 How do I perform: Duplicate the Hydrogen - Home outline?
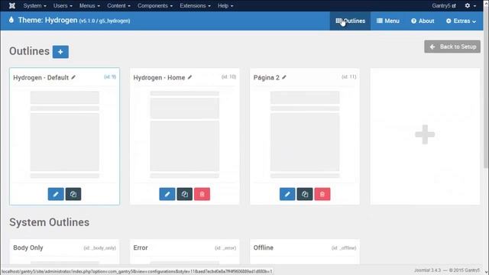click(185, 194)
